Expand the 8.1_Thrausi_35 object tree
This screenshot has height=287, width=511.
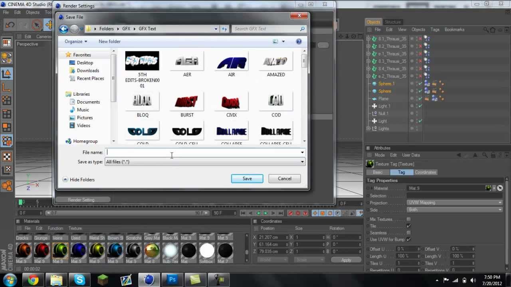[x=368, y=39]
